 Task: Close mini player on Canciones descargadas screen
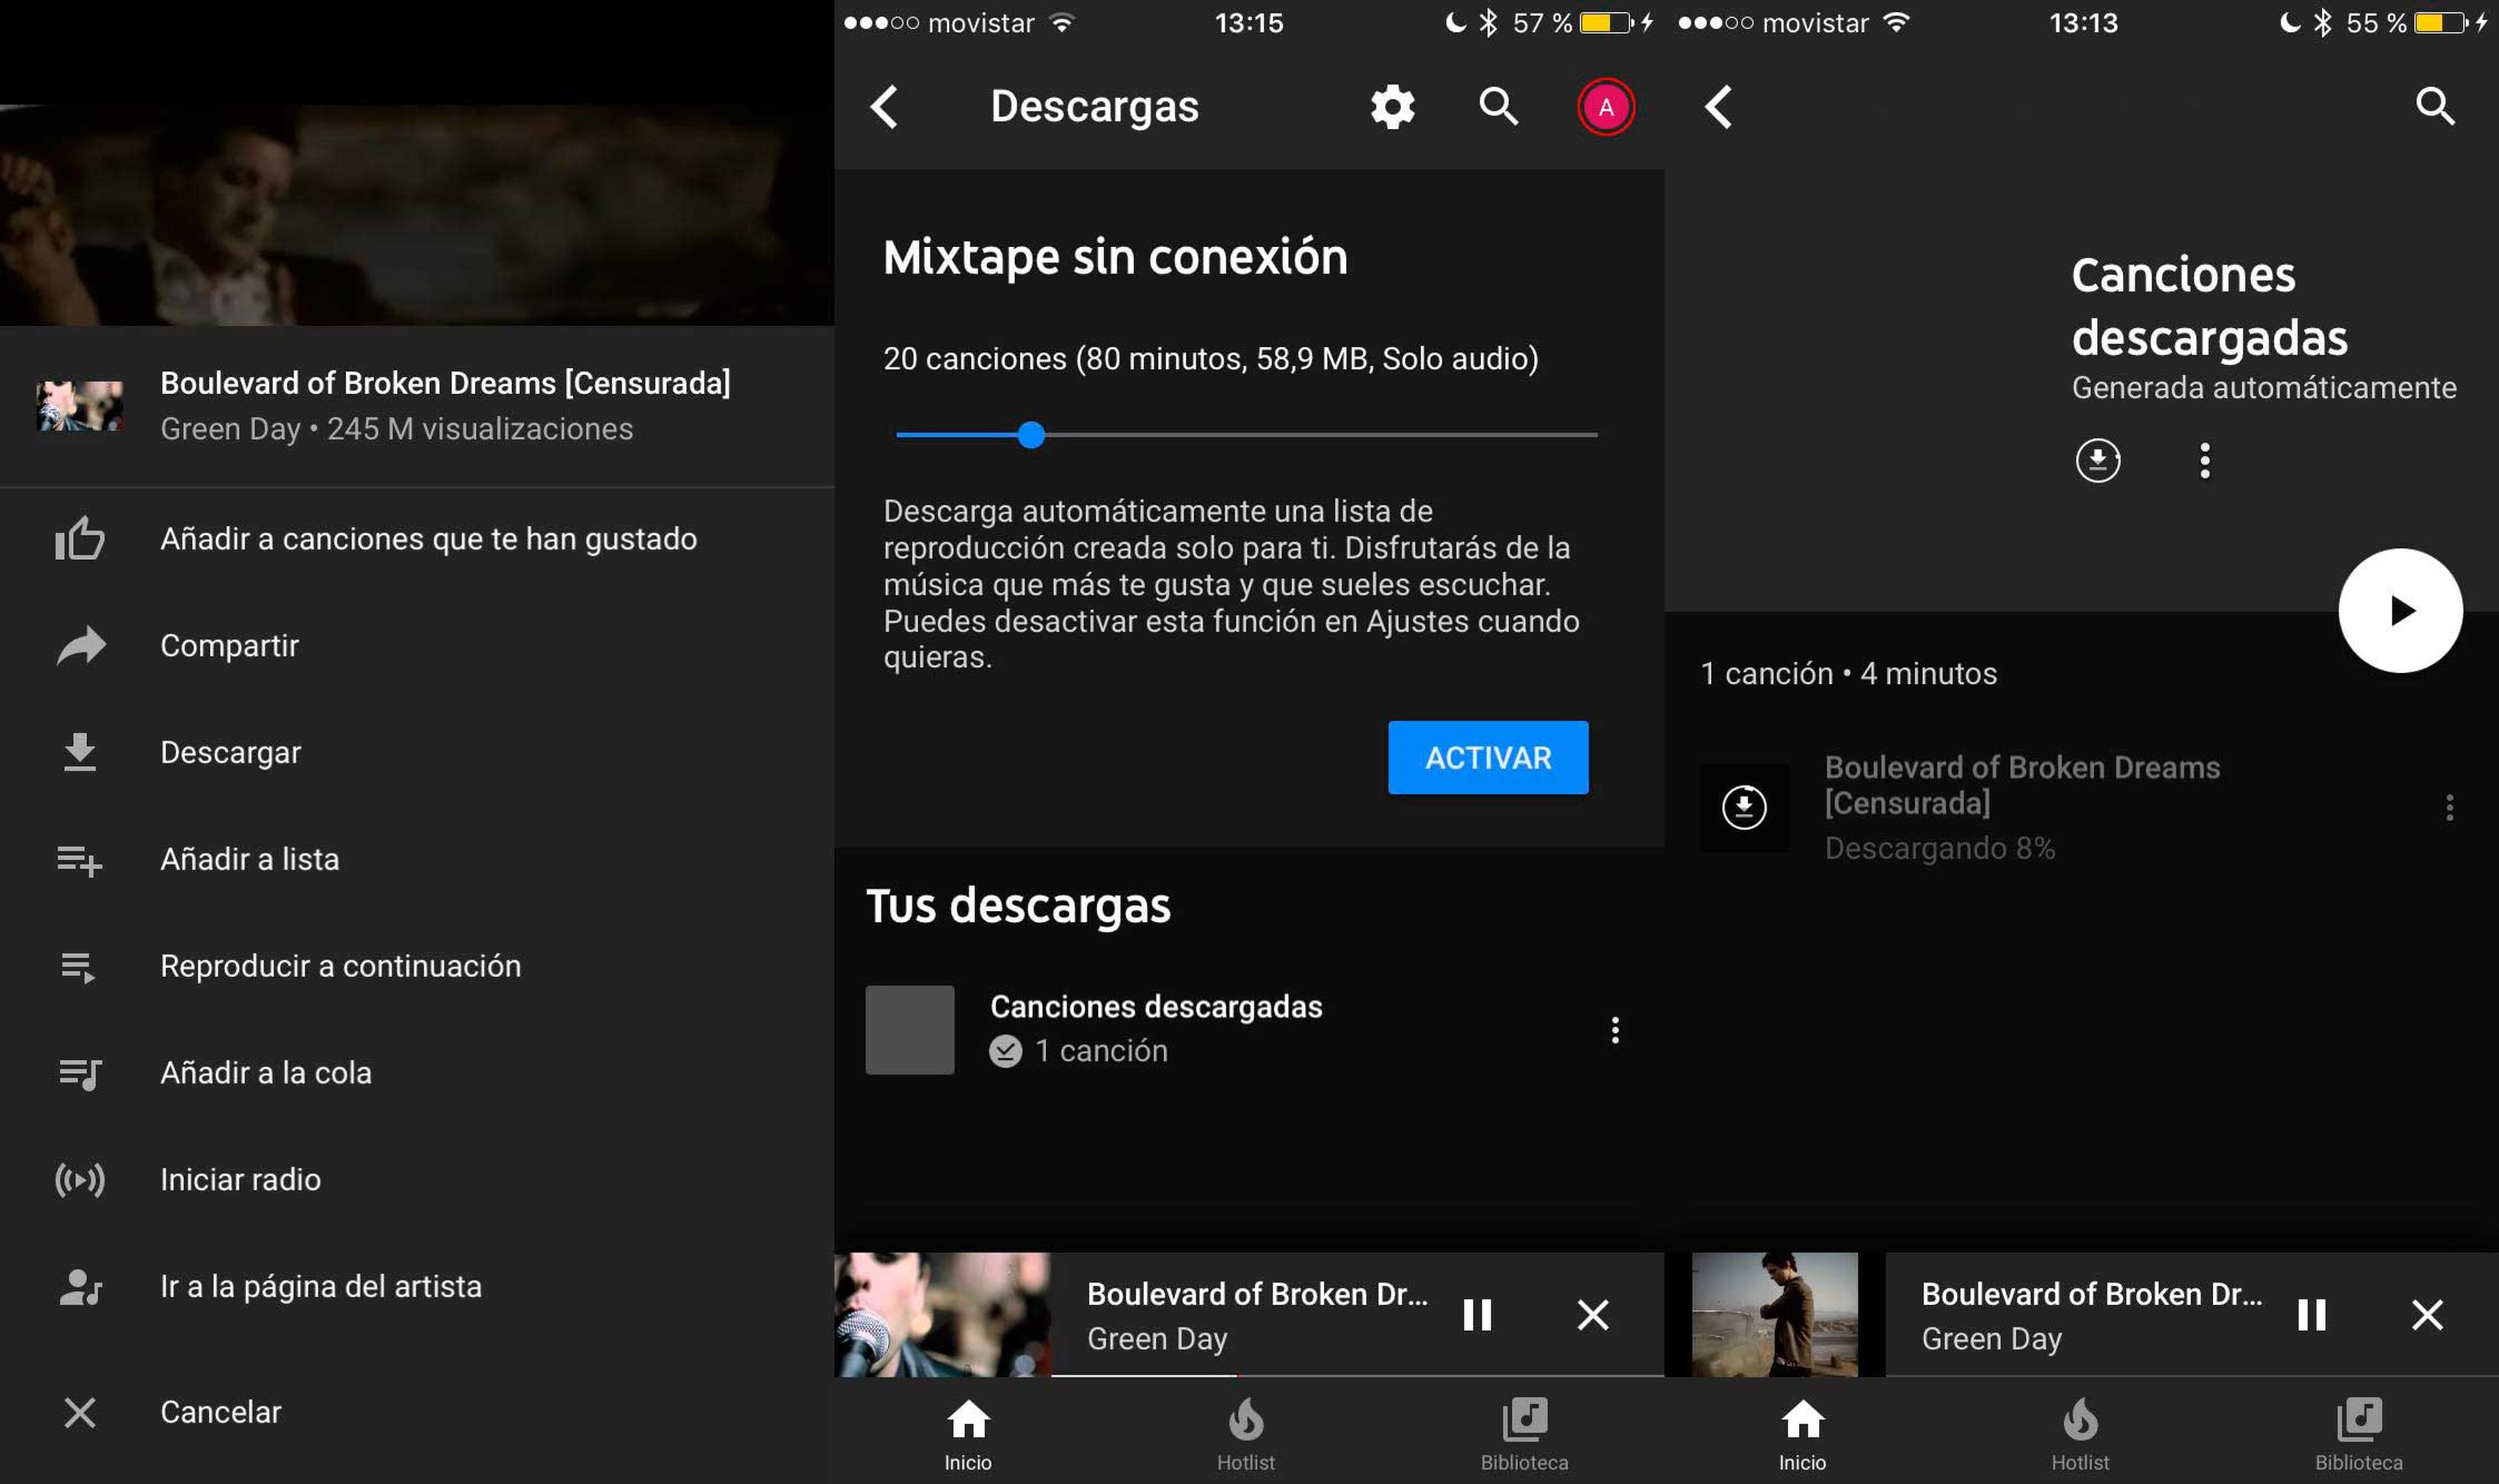(x=2427, y=1315)
